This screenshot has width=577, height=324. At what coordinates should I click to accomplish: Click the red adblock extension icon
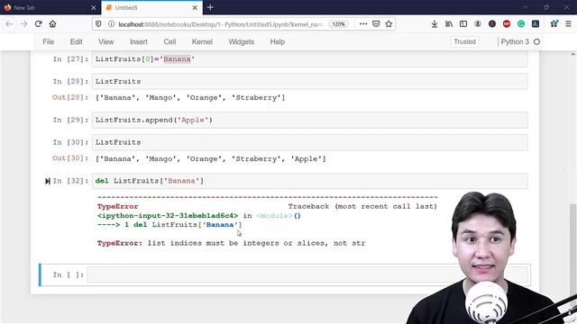(x=507, y=24)
